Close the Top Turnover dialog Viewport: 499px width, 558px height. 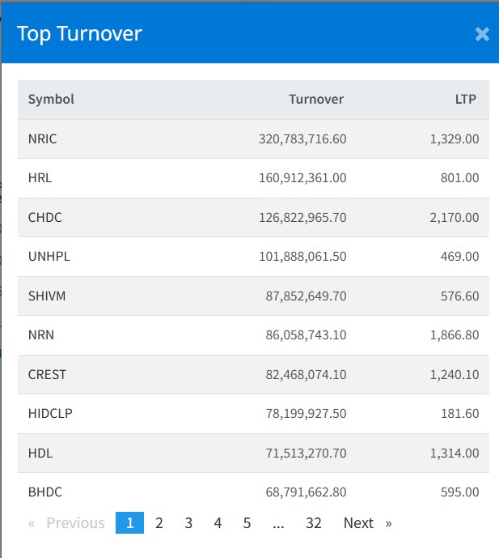pos(482,34)
